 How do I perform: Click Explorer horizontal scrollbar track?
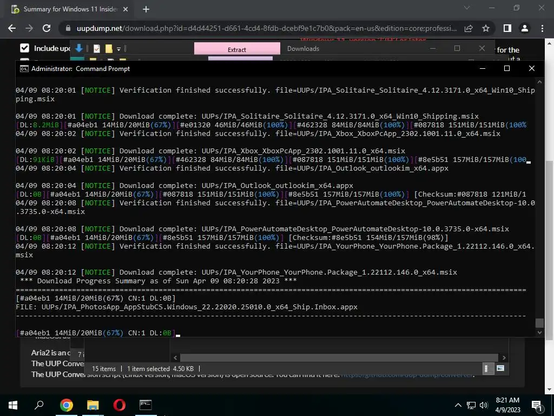339,357
